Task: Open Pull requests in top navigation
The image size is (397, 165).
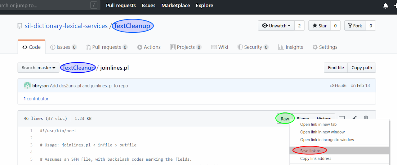Action: (x=121, y=6)
